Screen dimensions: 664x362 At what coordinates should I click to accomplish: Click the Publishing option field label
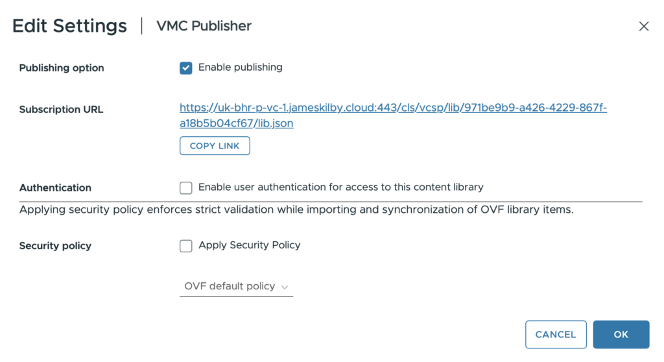pos(62,68)
